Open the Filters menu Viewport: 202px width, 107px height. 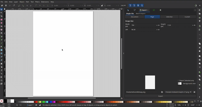(37, 2)
